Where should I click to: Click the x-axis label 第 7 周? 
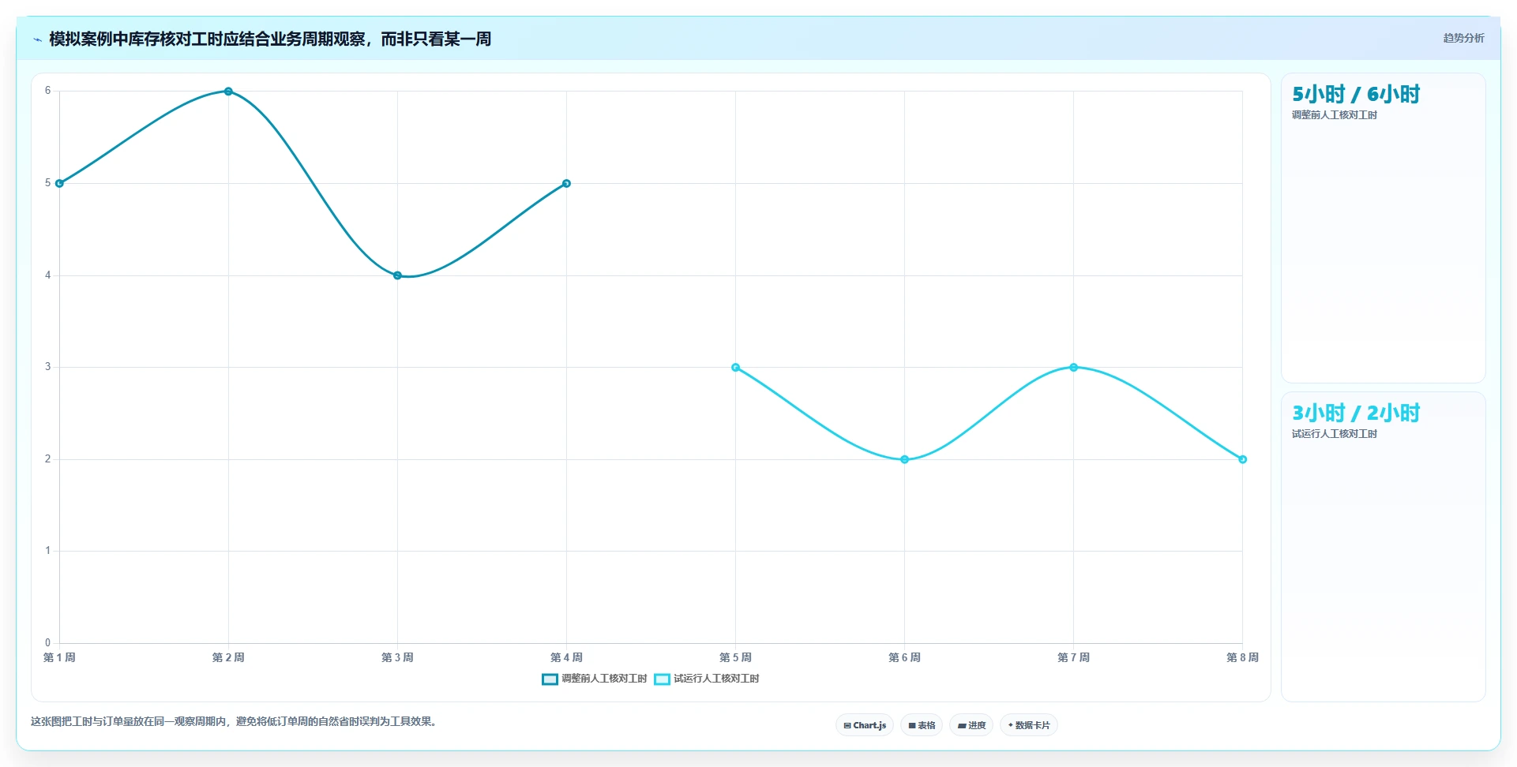pos(1073,657)
